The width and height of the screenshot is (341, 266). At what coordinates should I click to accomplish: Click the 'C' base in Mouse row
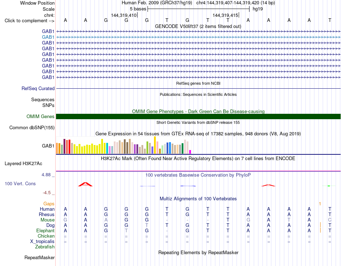[x=330, y=220]
